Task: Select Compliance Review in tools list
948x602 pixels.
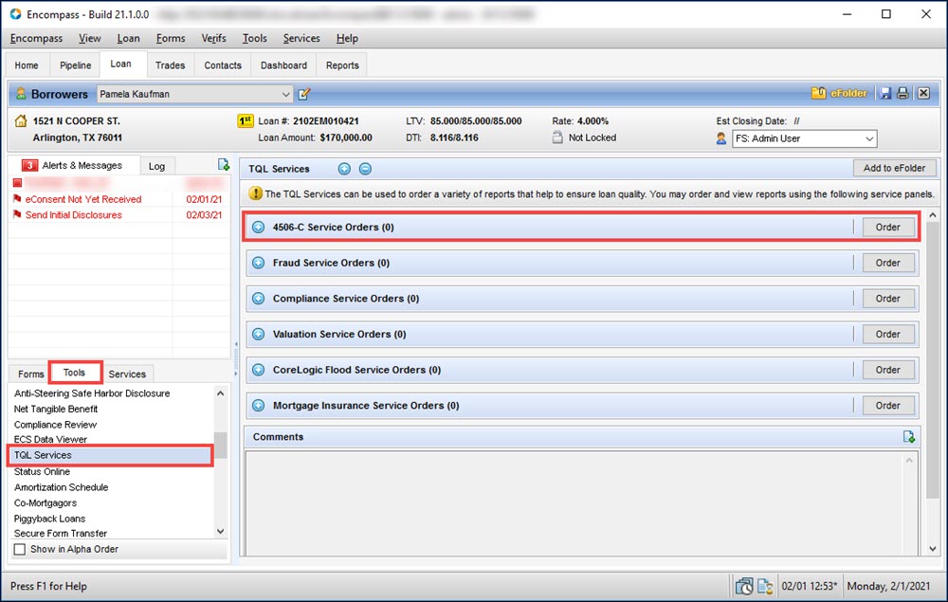Action: (x=55, y=425)
